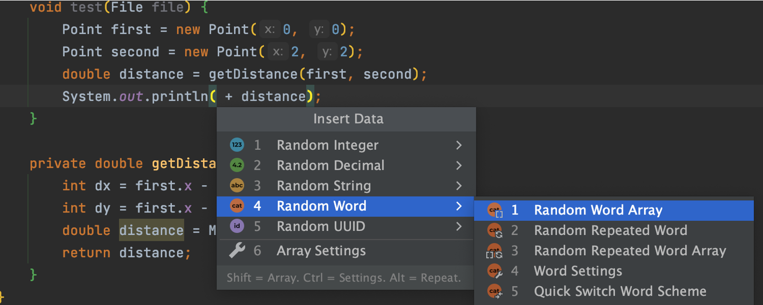This screenshot has width=763, height=305.
Task: Expand the Random String submenu arrow
Action: pos(459,186)
